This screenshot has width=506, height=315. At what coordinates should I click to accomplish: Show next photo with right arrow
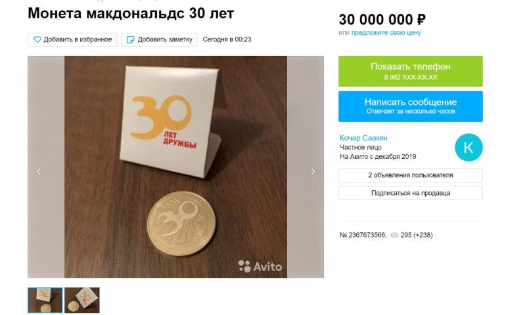click(x=313, y=171)
